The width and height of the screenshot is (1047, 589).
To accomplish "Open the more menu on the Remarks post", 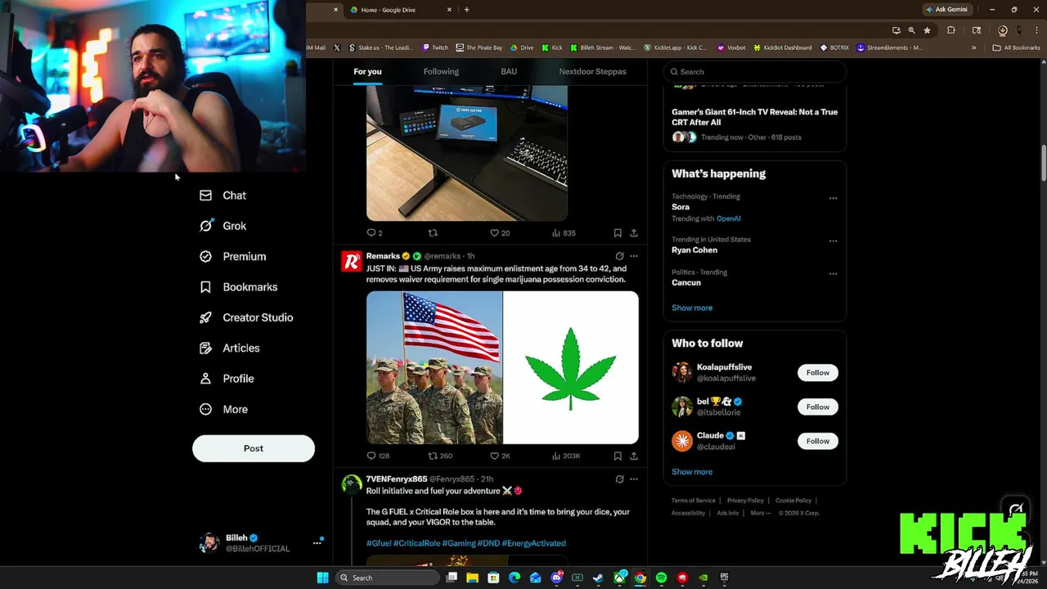I will (634, 256).
